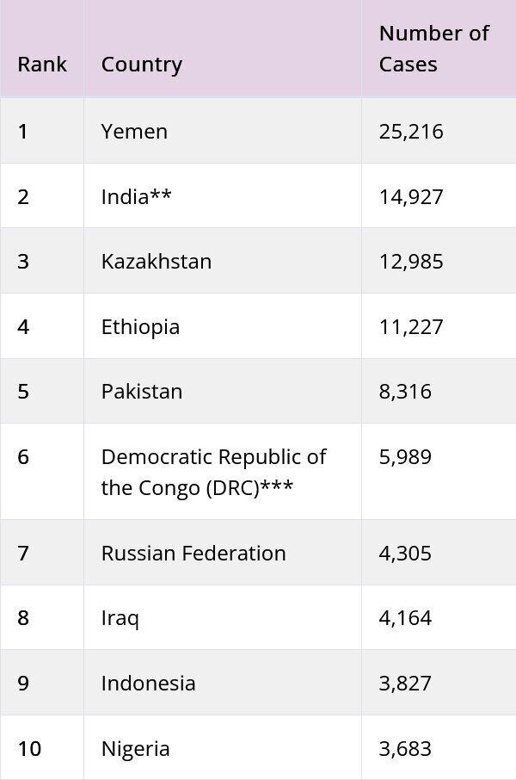Image resolution: width=516 pixels, height=780 pixels.
Task: Click the Iraq country cell
Action: point(120,617)
